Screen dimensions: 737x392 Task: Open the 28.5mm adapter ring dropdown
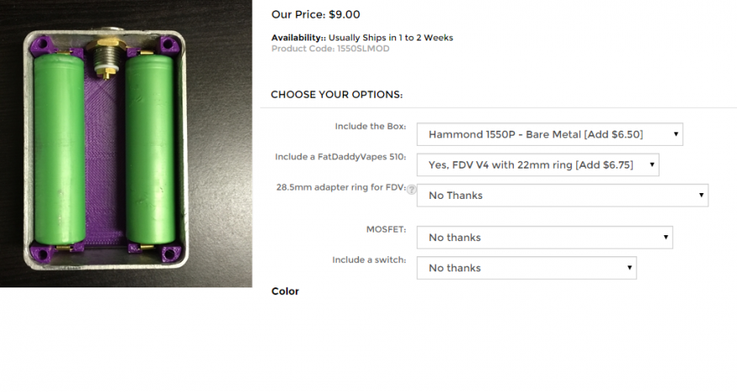[562, 196]
